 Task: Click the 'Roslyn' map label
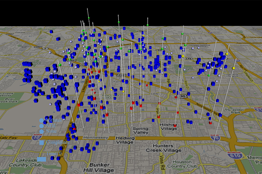point(189,92)
